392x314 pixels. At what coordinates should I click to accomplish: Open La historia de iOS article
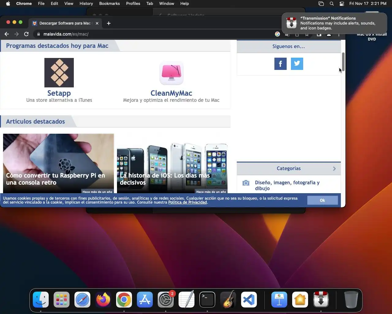click(x=172, y=163)
